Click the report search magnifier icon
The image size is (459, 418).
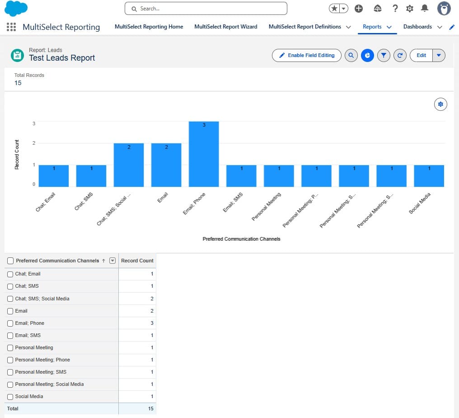(x=351, y=55)
